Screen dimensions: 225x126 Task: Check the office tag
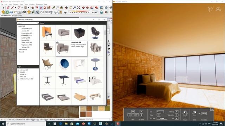tap(18, 77)
